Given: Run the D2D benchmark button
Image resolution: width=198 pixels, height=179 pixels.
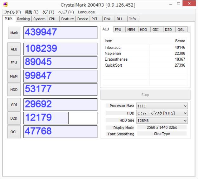Looking at the screenshot, I should [14, 118].
